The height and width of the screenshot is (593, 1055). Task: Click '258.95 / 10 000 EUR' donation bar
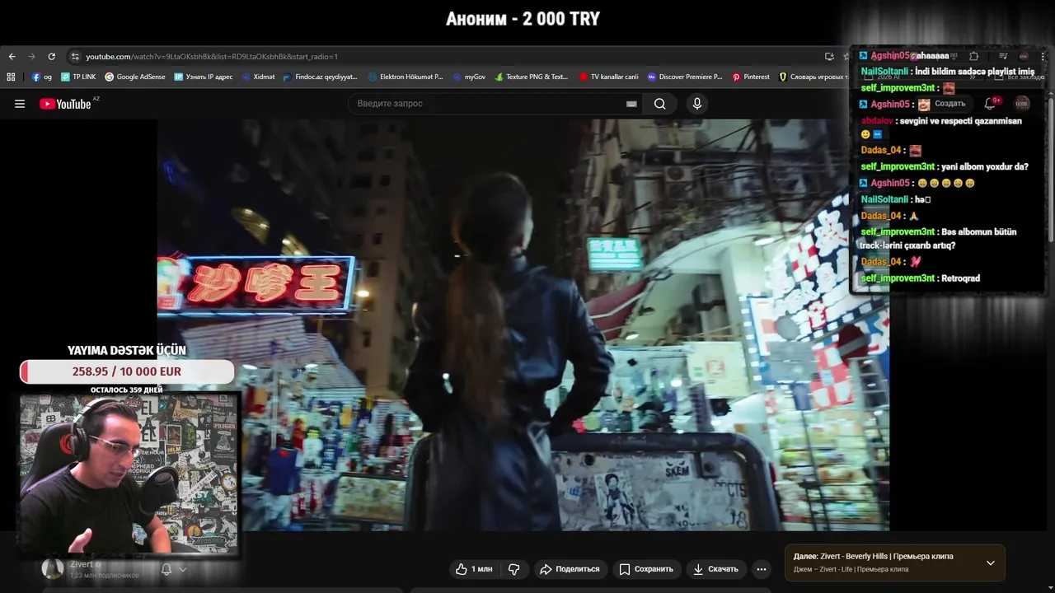point(127,371)
